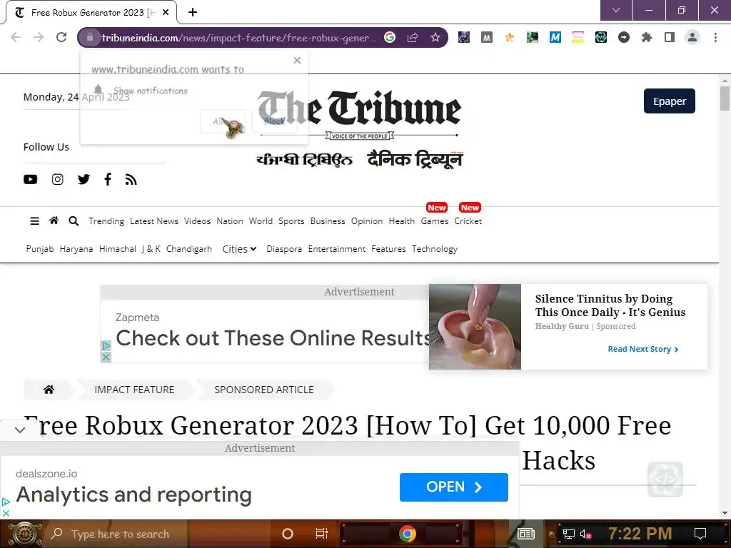
Task: Open the Nation section
Action: click(x=230, y=221)
